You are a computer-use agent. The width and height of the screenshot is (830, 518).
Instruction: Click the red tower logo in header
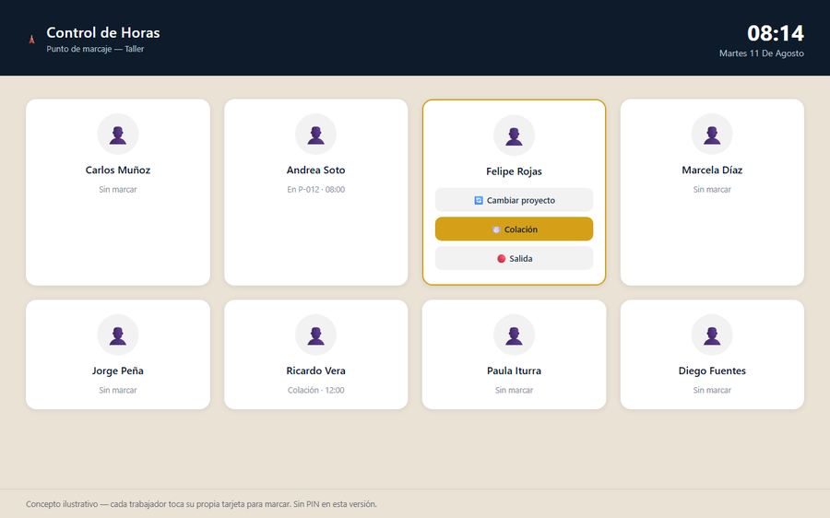coord(31,39)
